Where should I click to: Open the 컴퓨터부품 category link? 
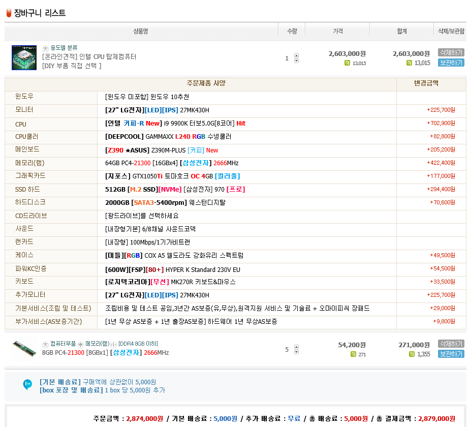[63, 344]
